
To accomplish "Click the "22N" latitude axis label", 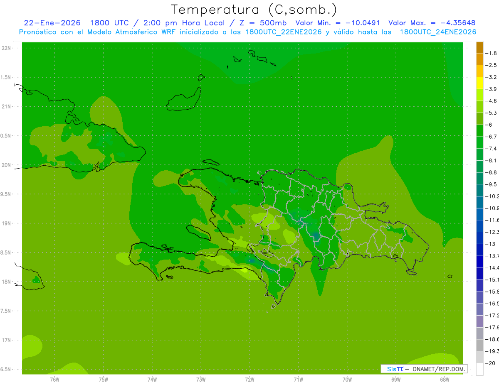I will tap(7, 48).
